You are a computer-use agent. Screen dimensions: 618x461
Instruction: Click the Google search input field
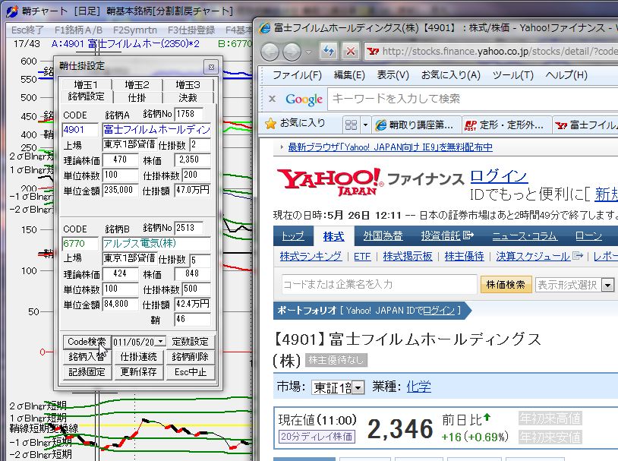[472, 99]
